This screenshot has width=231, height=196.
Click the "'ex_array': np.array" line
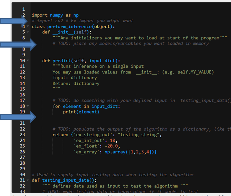(115, 152)
